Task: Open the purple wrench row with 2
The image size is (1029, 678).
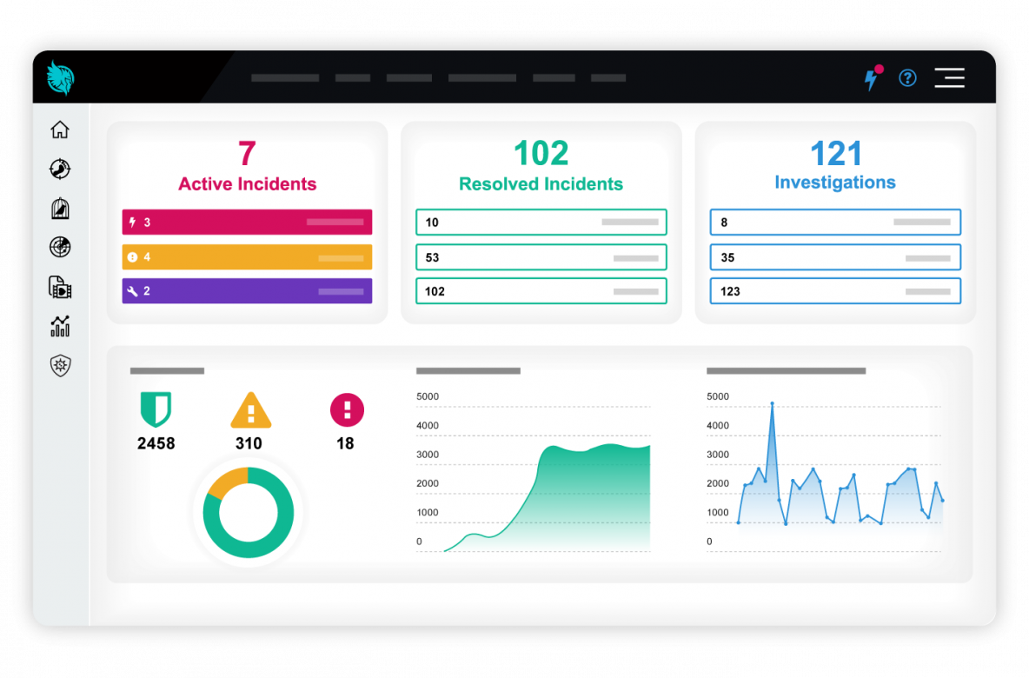Action: (x=247, y=291)
